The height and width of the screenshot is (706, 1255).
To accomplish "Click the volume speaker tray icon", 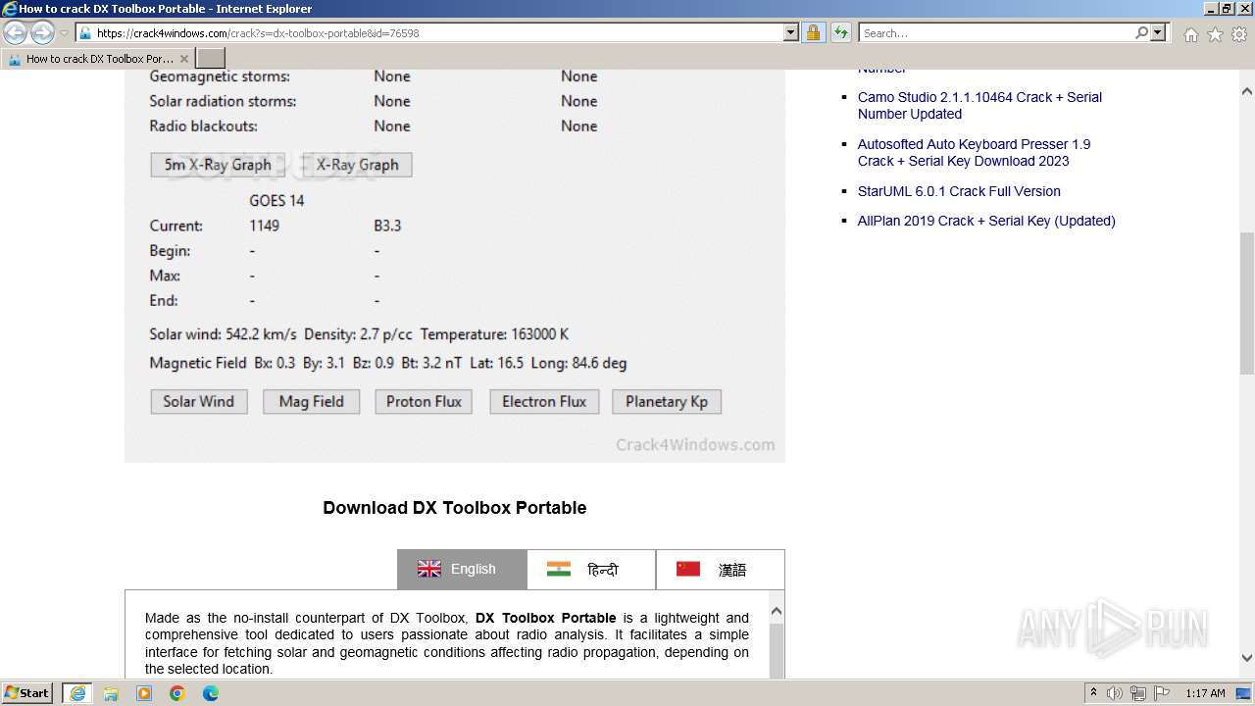I will pos(1115,693).
